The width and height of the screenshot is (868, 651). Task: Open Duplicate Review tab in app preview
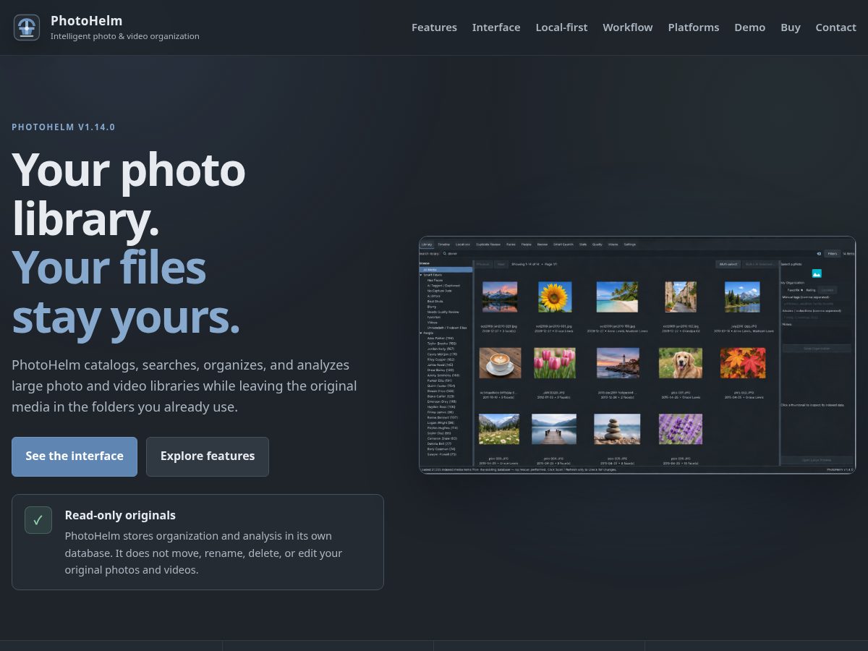(488, 244)
